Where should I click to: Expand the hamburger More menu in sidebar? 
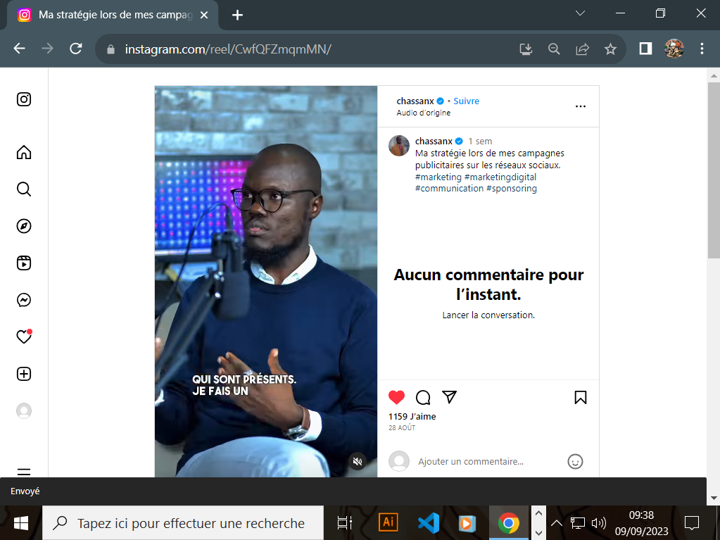click(24, 472)
